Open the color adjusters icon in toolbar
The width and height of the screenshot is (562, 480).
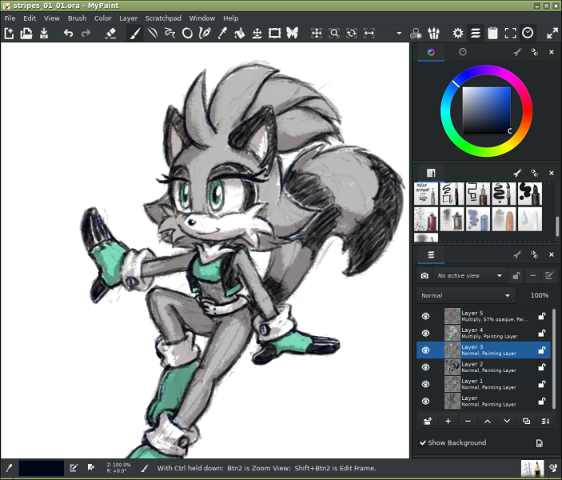(x=416, y=34)
